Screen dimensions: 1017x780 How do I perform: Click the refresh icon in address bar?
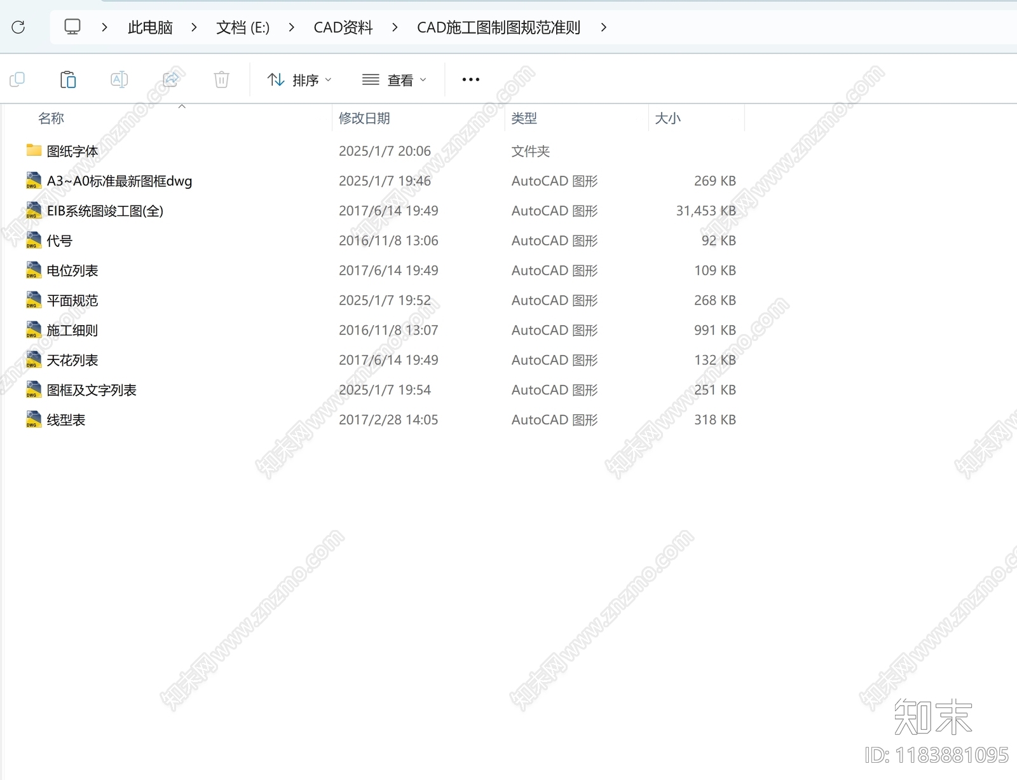[x=18, y=27]
